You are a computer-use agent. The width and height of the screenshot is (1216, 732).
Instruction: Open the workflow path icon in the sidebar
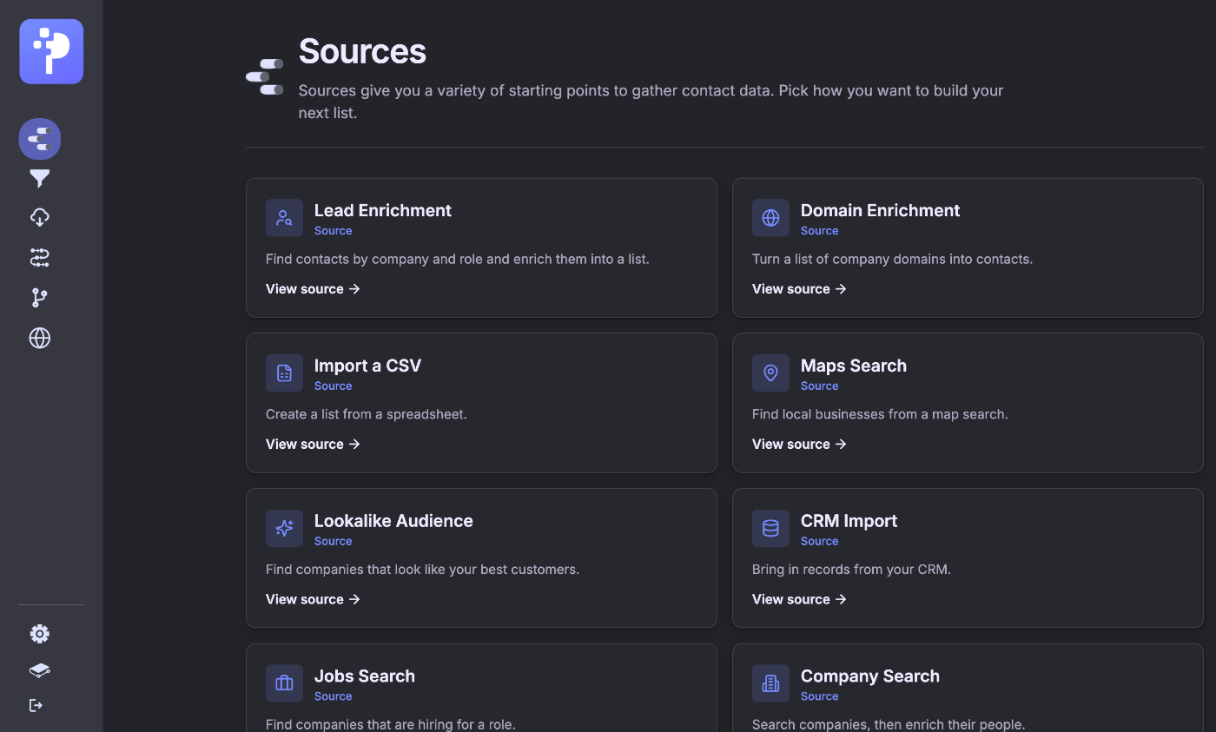click(40, 257)
